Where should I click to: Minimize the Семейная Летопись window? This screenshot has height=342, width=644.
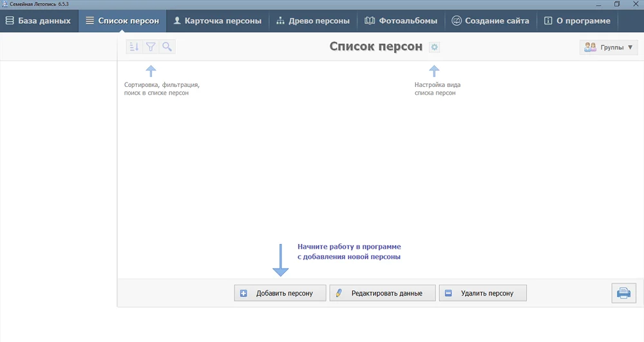coord(598,4)
